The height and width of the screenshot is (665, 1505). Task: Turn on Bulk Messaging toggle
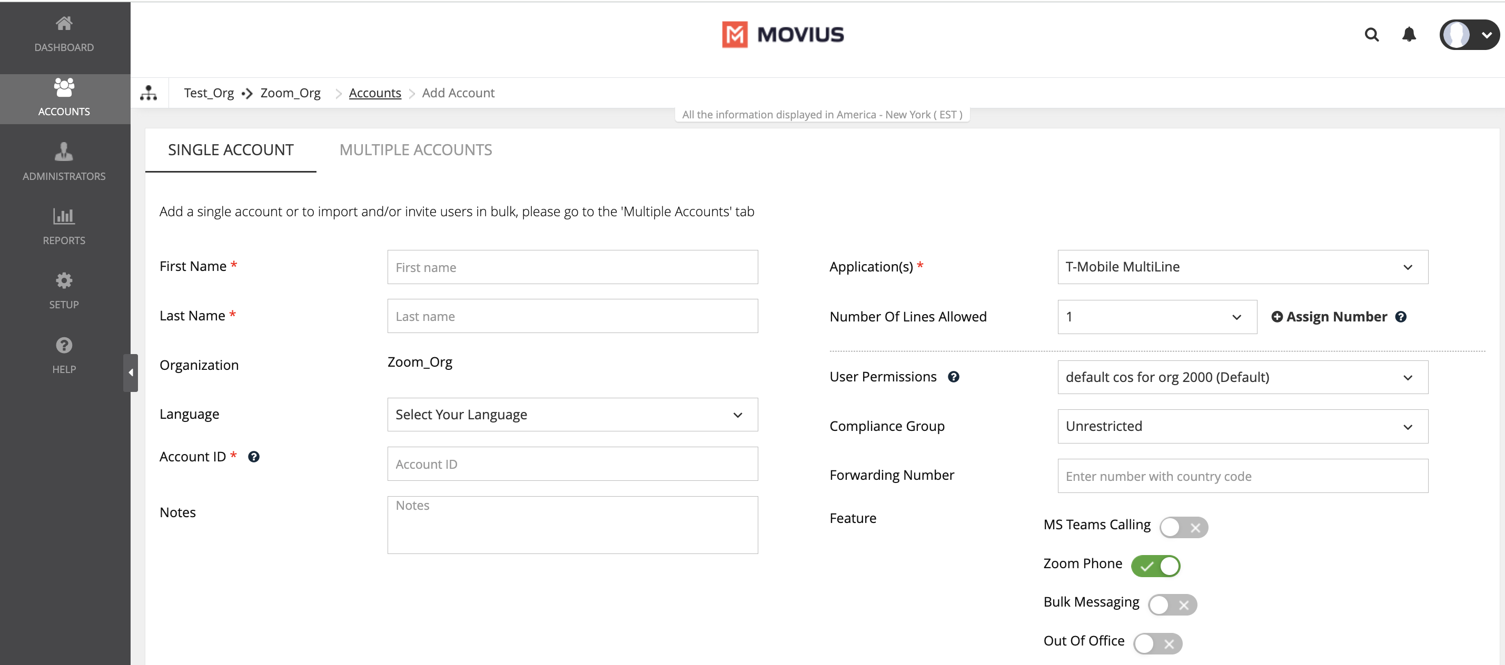pyautogui.click(x=1172, y=605)
